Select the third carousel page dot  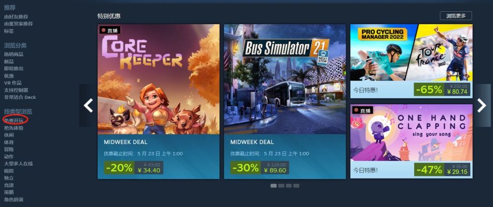(x=288, y=186)
